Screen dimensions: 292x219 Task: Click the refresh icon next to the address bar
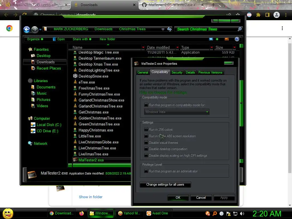pyautogui.click(x=169, y=29)
